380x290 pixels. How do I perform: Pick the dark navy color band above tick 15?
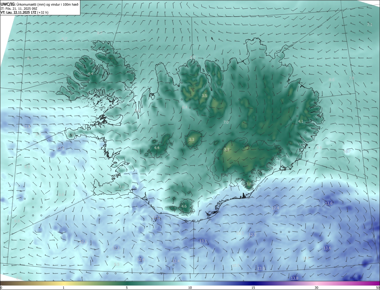(253, 283)
